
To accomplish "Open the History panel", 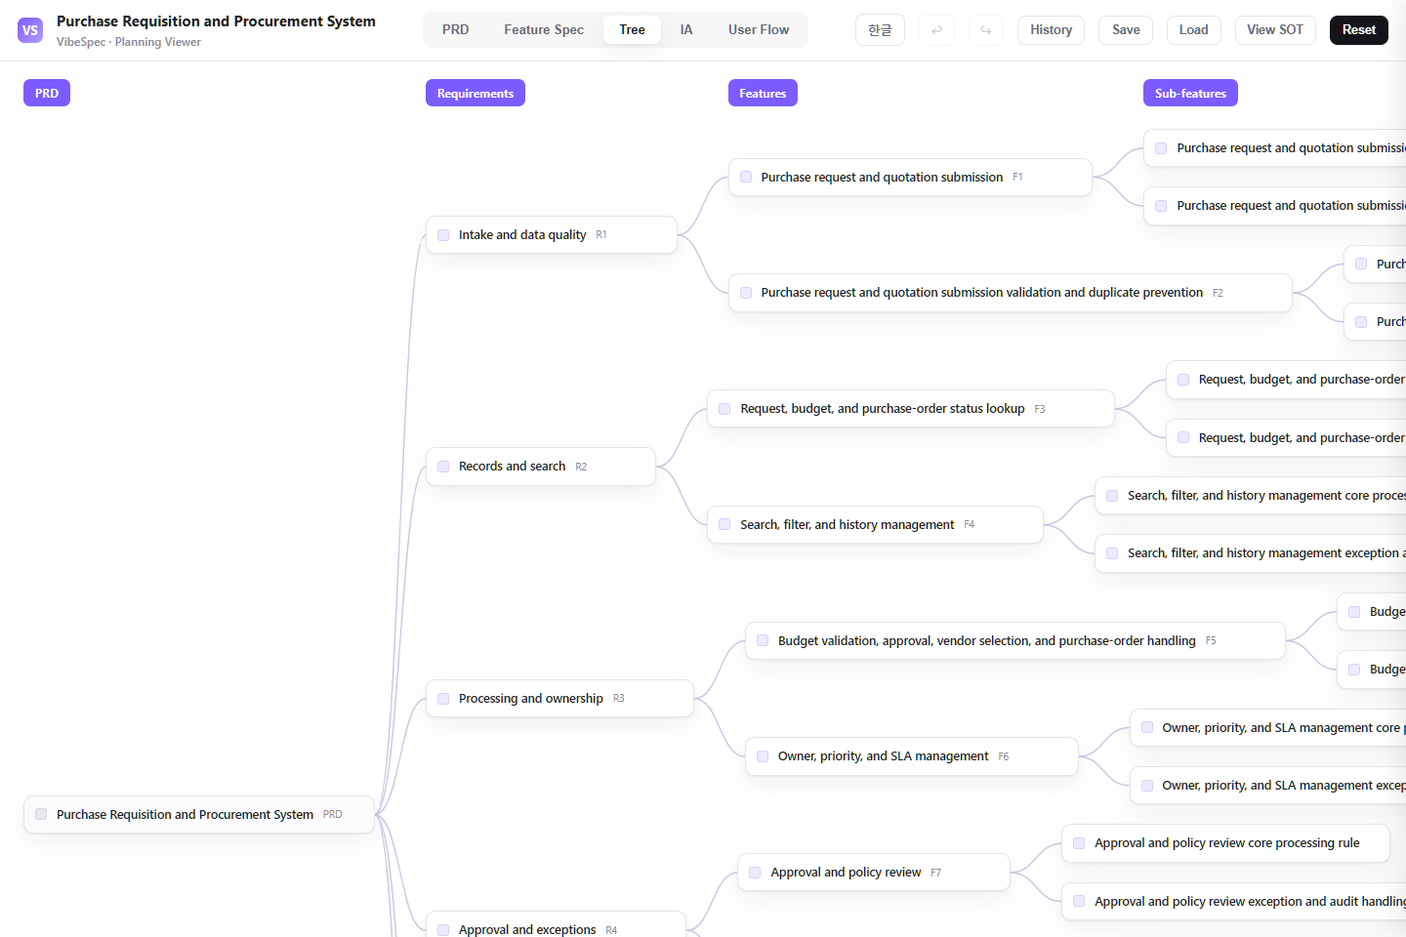I will pyautogui.click(x=1051, y=30).
